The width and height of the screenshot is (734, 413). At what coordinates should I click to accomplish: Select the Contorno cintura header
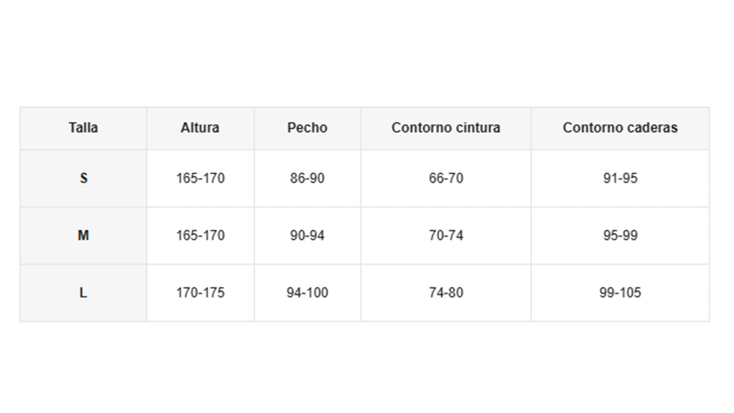[446, 127]
